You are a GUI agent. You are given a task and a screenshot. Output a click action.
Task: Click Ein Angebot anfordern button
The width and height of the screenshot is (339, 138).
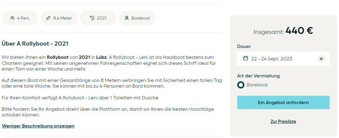point(283,102)
